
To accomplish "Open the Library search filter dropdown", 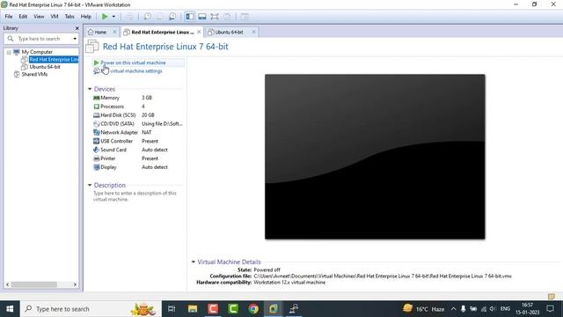I will click(x=75, y=39).
